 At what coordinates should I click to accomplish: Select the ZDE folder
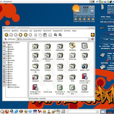pyautogui.click(x=72, y=78)
